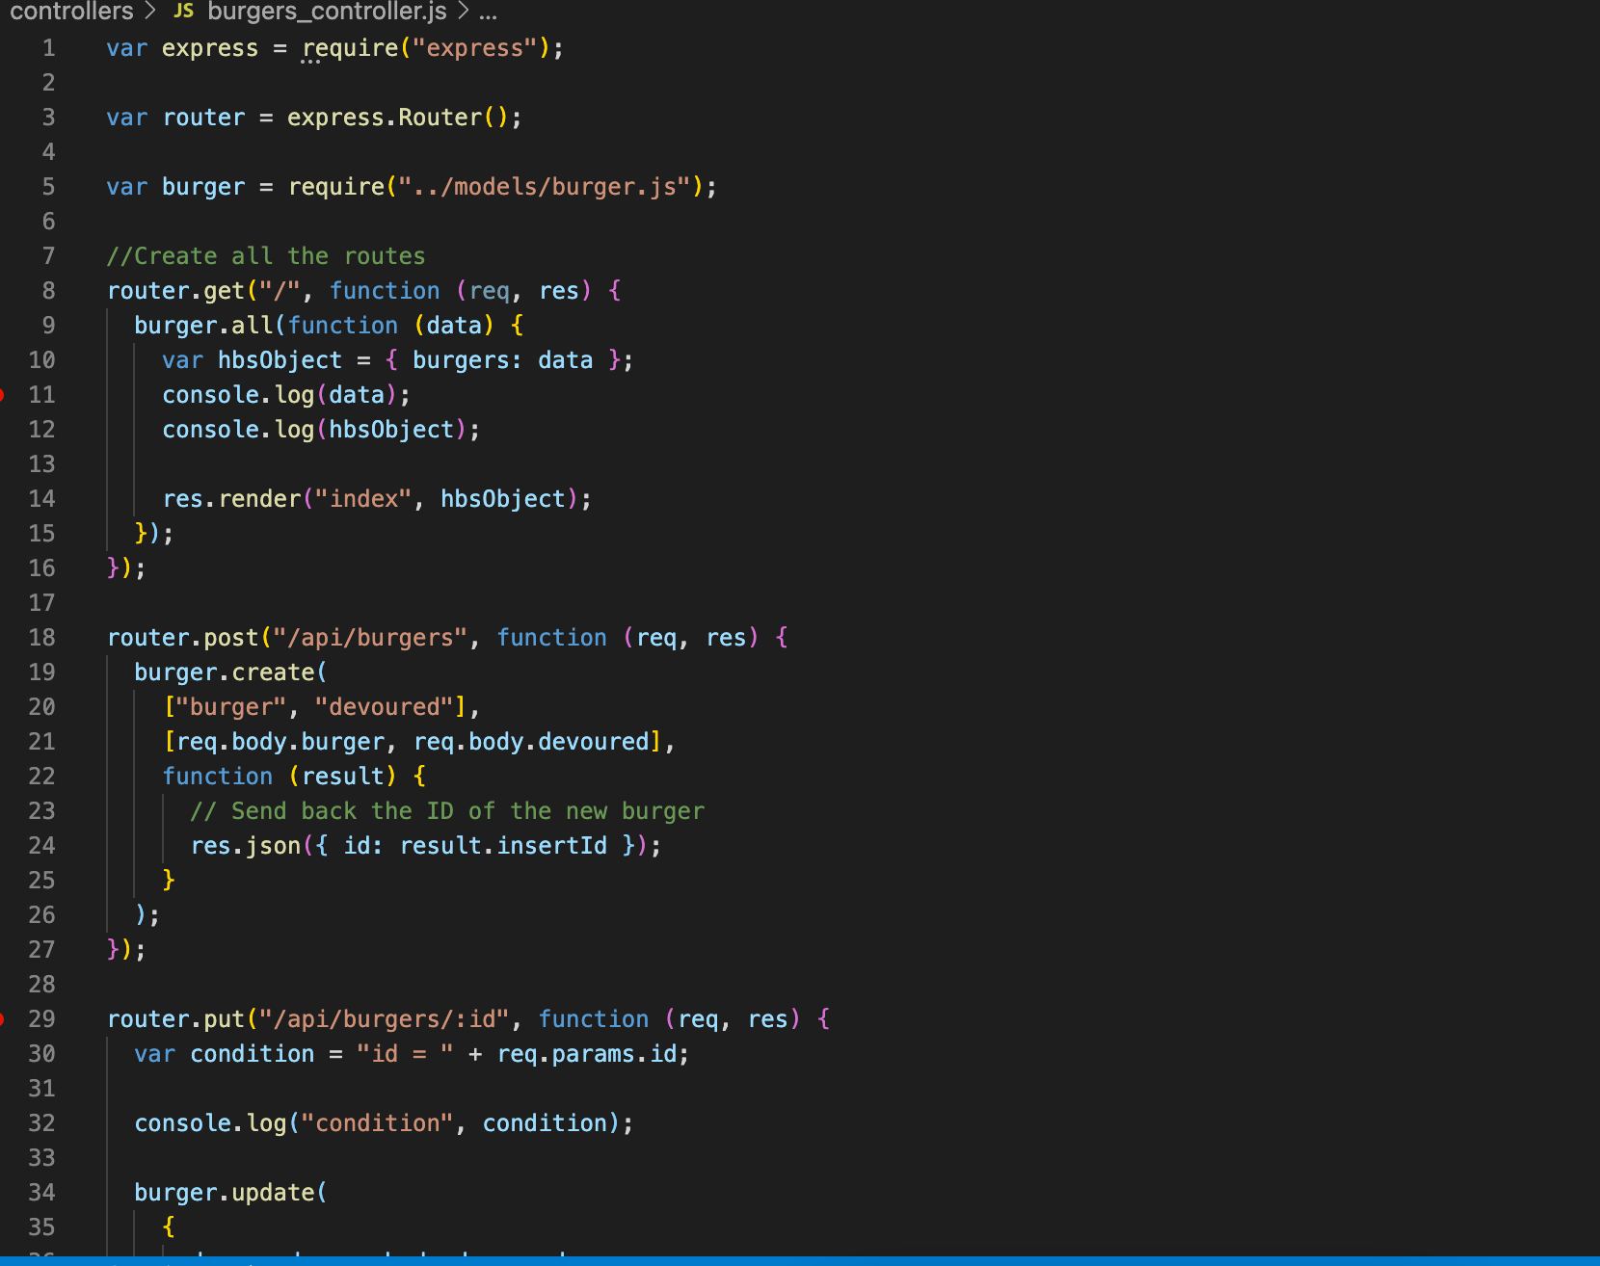Click the opening brace on line 35
The image size is (1600, 1266).
[x=169, y=1226]
